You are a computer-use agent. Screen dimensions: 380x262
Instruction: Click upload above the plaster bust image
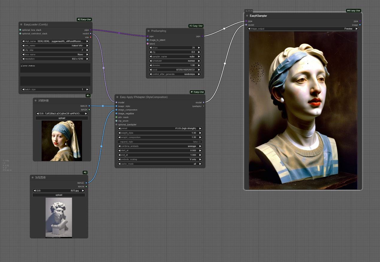coord(59,195)
